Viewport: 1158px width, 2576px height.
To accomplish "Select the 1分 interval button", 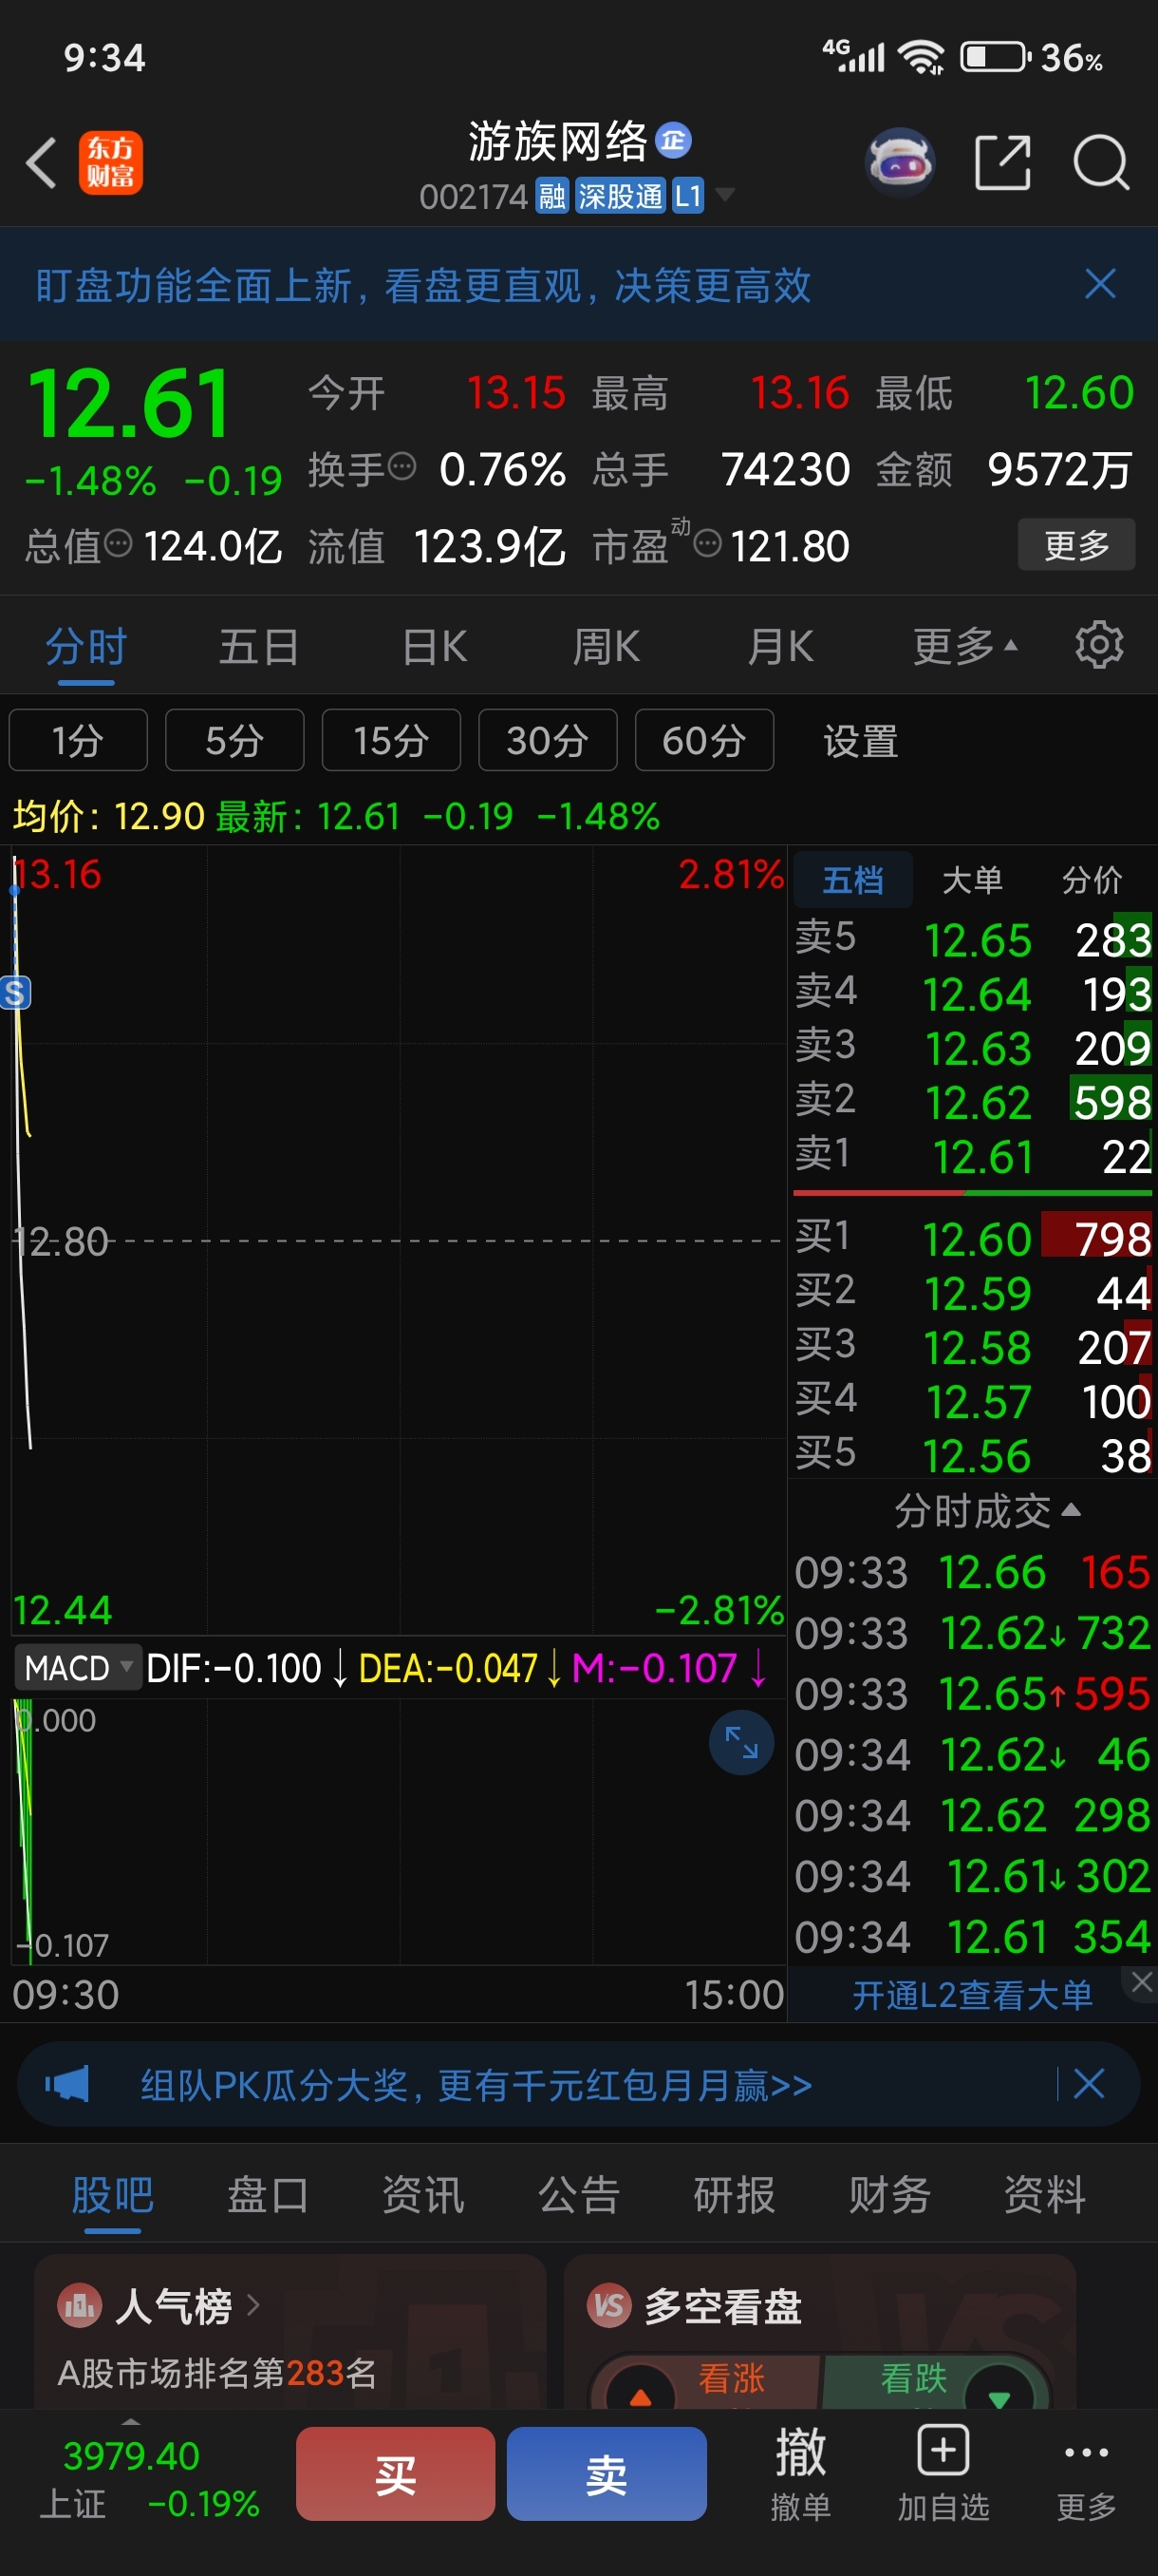I will (x=78, y=741).
